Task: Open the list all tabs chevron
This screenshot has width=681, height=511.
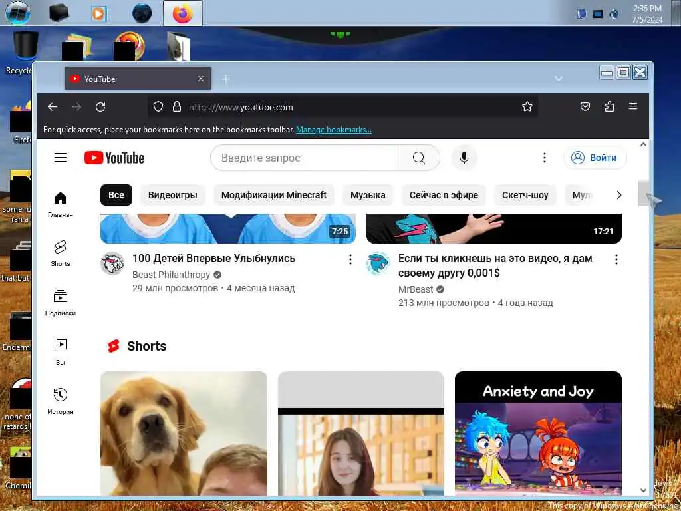Action: (559, 79)
